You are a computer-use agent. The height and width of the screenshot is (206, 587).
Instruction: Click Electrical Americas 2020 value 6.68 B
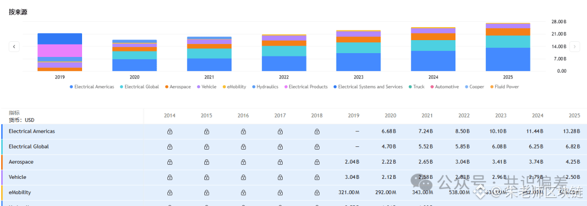389,131
